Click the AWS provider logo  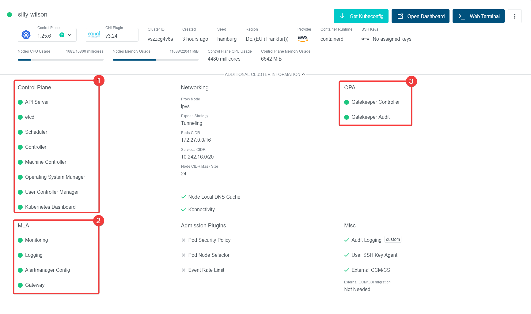(303, 38)
